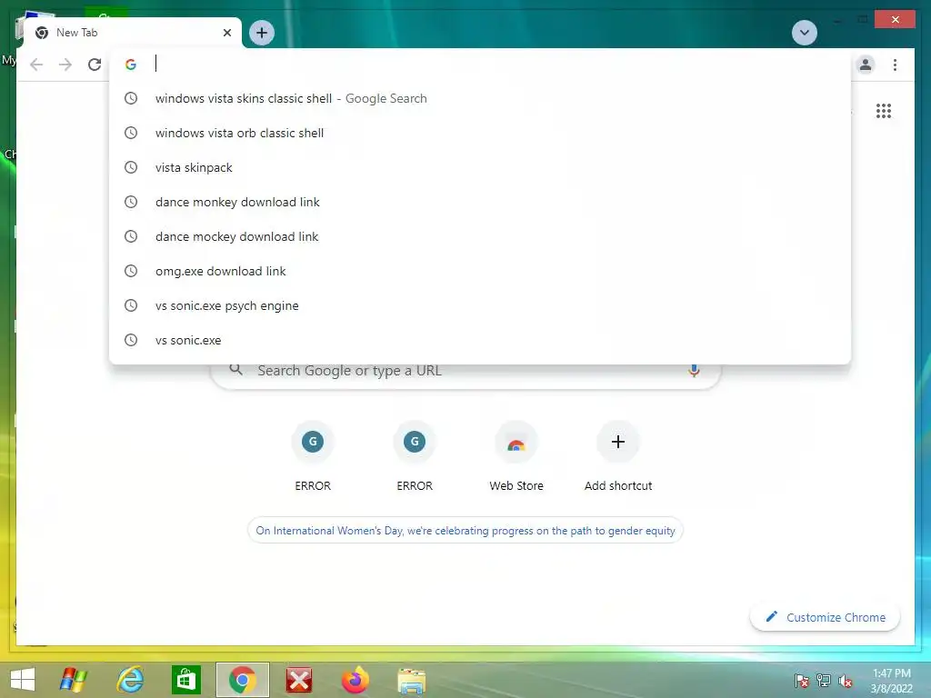This screenshot has height=698, width=931.
Task: Click history clock icon beside 'vista skinpack'
Action: [x=131, y=167]
